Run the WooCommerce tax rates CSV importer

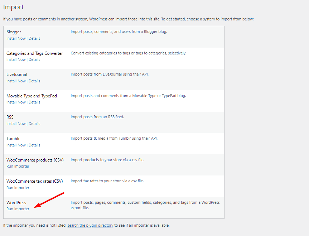click(18, 188)
